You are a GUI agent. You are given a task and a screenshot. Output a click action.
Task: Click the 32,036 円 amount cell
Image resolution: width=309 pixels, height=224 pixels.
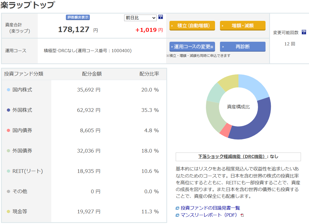[x=89, y=151]
